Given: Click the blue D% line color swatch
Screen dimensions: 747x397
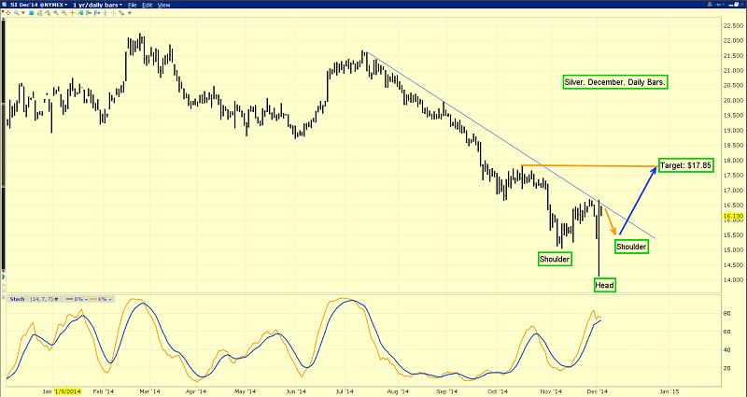Looking at the screenshot, I should coord(69,299).
